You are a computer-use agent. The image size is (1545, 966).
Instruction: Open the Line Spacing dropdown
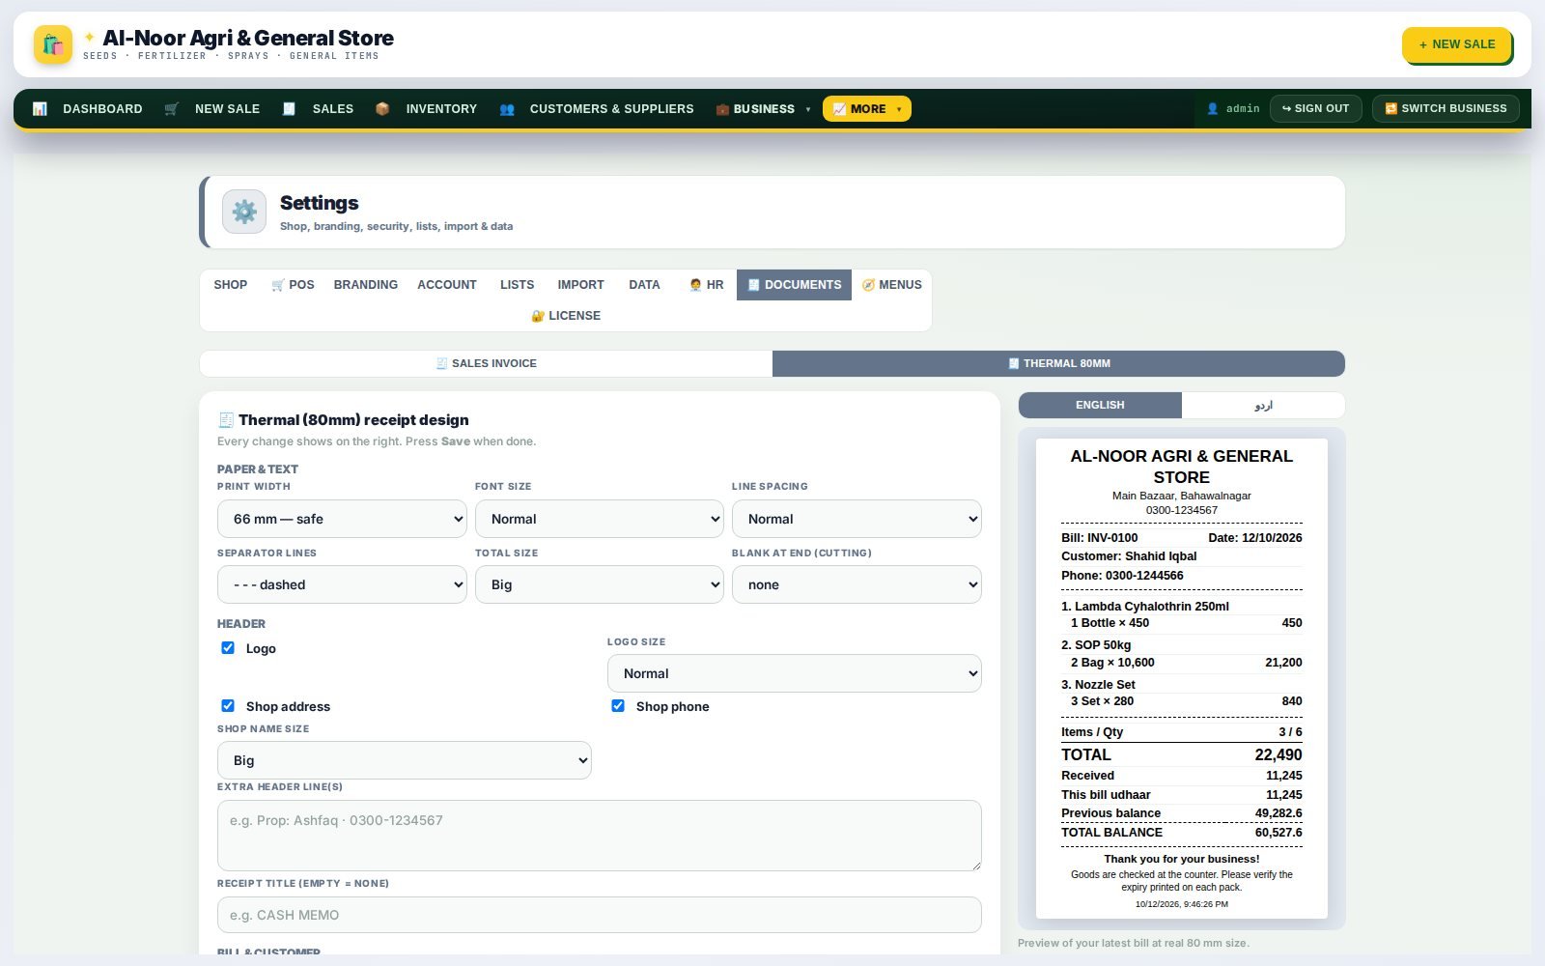(x=857, y=519)
